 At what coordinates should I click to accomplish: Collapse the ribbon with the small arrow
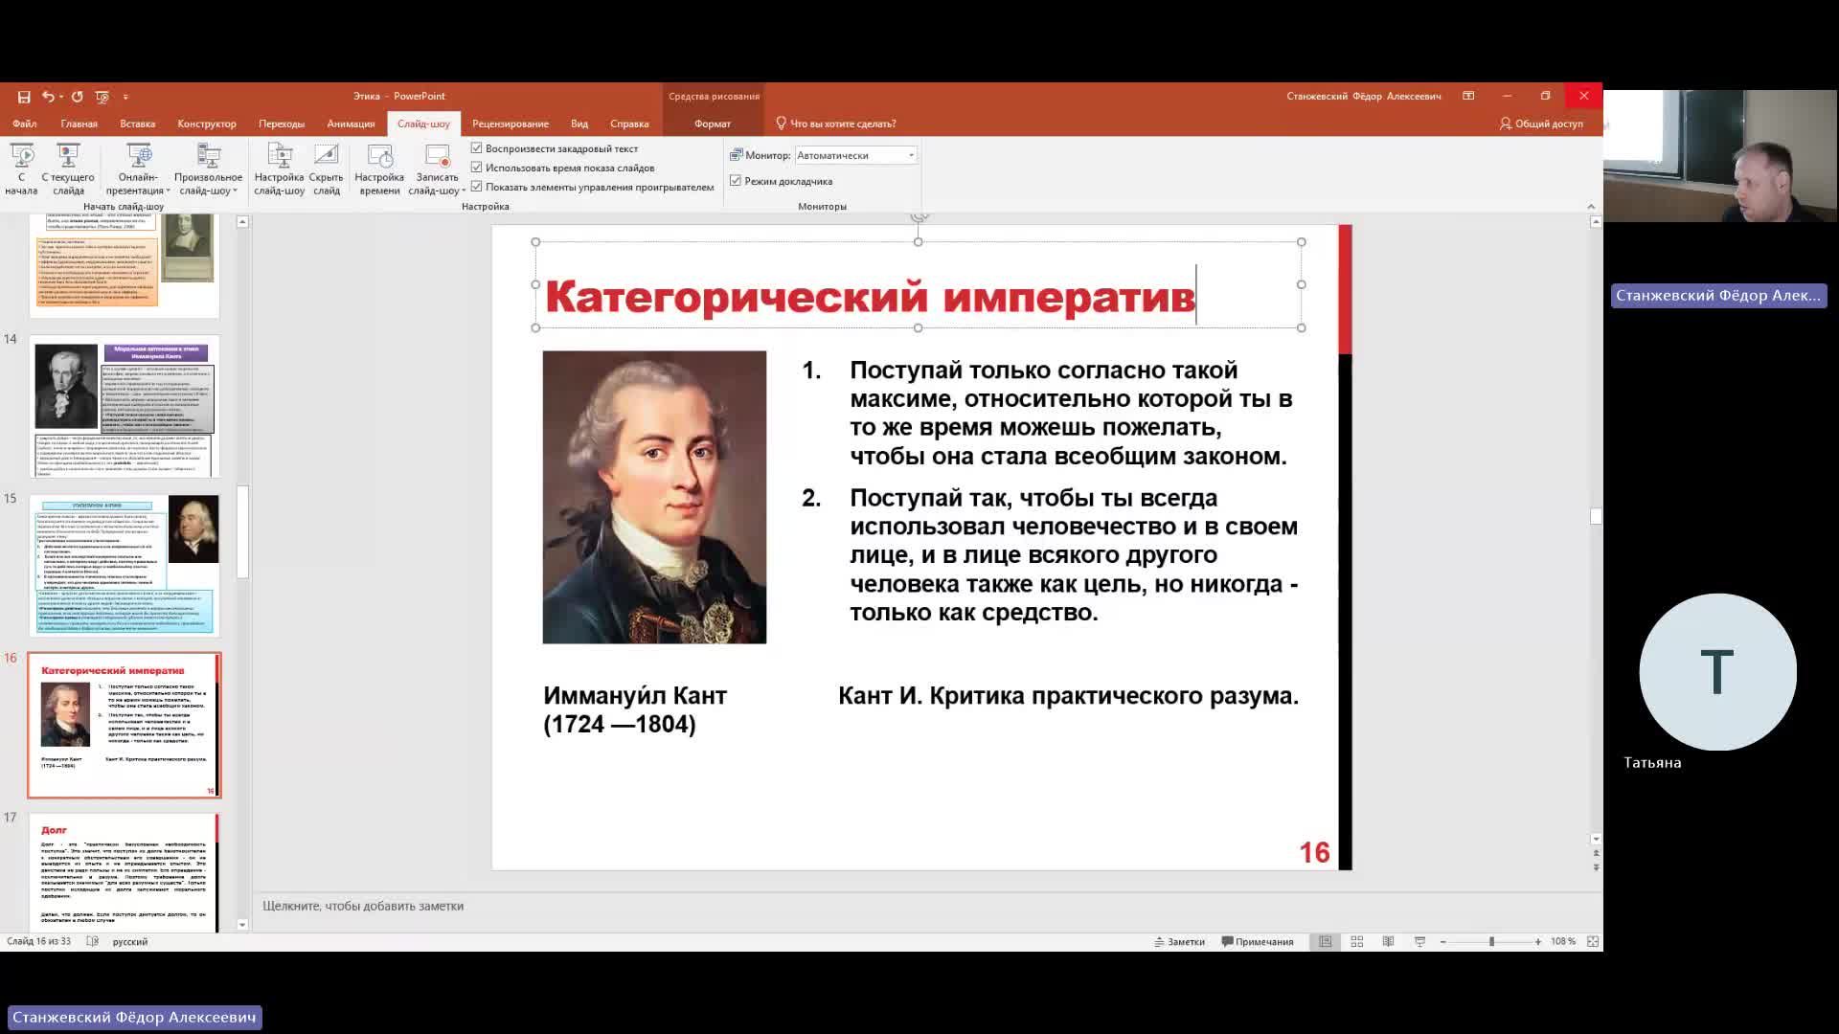point(1591,206)
